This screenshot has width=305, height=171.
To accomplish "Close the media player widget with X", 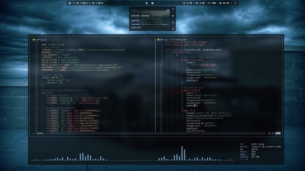I will (x=132, y=10).
